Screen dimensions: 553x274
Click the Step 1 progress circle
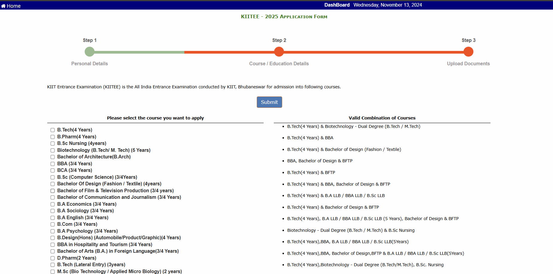click(89, 52)
